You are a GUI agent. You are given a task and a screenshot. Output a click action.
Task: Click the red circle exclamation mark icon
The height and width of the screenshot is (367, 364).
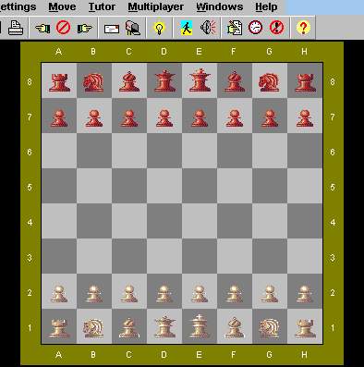276,28
